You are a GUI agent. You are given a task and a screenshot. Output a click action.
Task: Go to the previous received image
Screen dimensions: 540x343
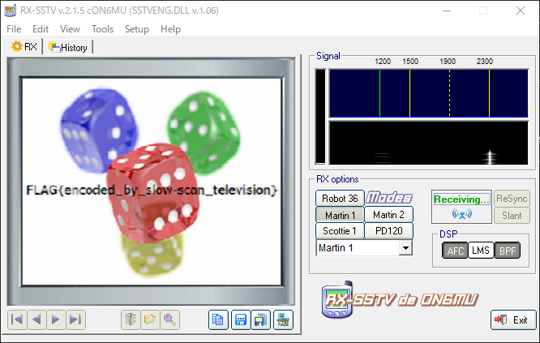36,319
